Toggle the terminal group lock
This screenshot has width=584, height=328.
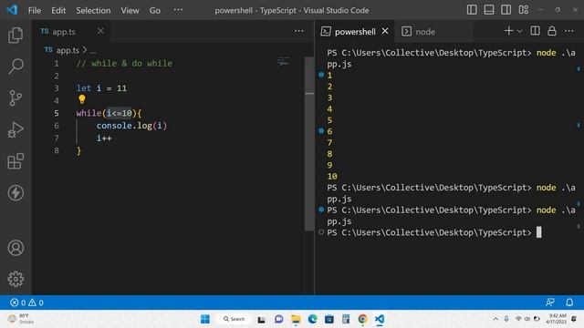(x=552, y=31)
